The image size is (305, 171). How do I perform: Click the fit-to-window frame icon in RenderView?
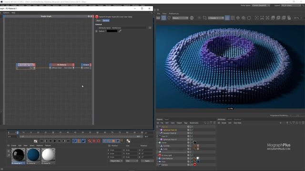point(256,18)
